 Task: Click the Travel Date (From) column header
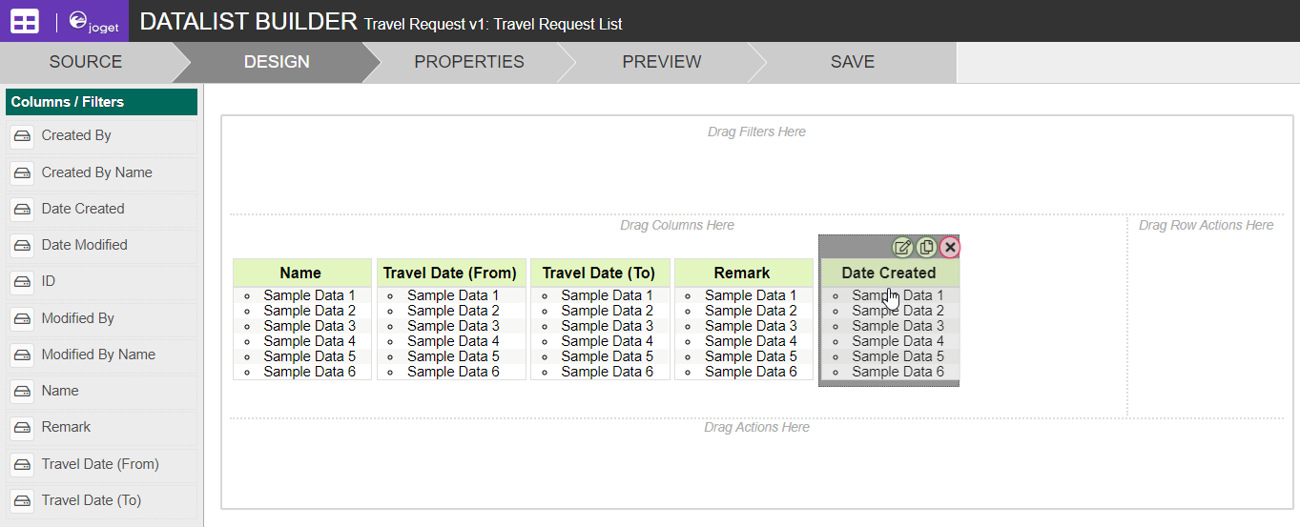click(451, 273)
